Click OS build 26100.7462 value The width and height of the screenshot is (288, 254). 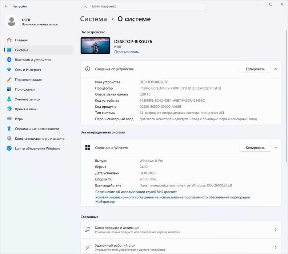click(x=148, y=179)
